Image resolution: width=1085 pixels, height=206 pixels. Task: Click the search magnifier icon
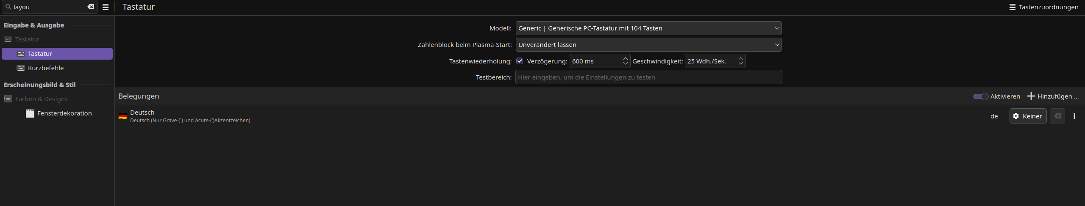point(8,7)
